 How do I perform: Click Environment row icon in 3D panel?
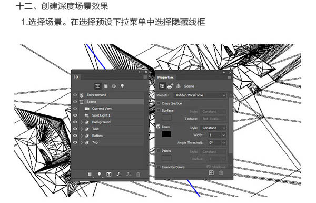click(82, 95)
